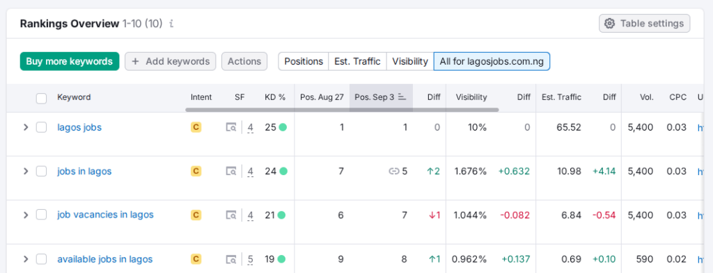
Task: Click Commercial intent badge for lagos jobs
Action: [x=196, y=127]
